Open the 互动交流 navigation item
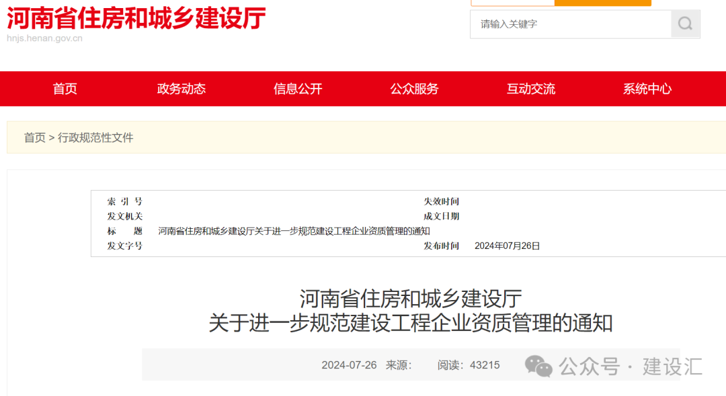The height and width of the screenshot is (396, 726). [530, 89]
